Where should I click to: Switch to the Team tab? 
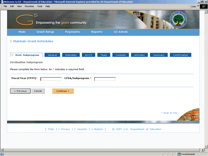pyautogui.click(x=104, y=55)
